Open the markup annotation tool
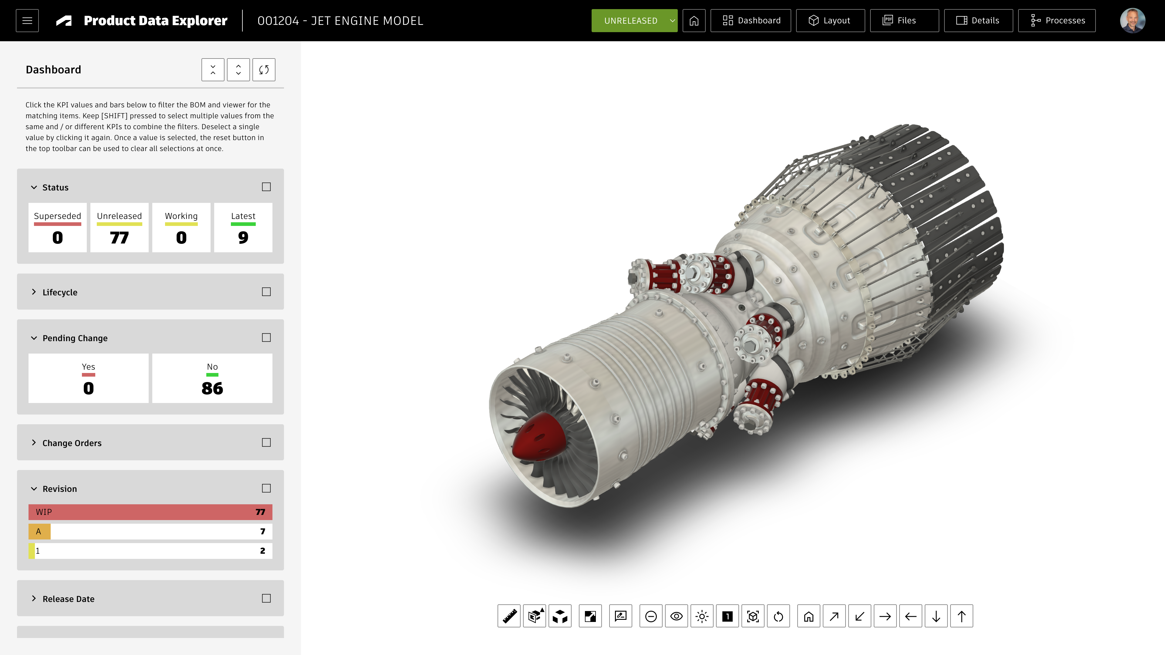 coord(620,616)
